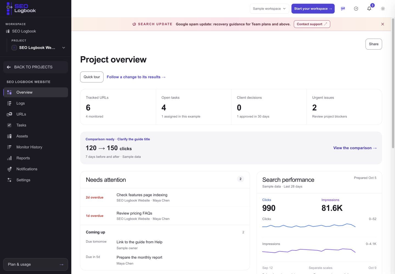Screen dimensions: 395x274
Task: Start the Quick tour
Action: tap(92, 77)
